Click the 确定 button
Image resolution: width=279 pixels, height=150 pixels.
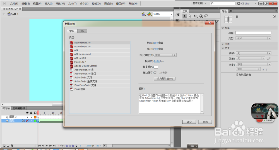pos(189,122)
